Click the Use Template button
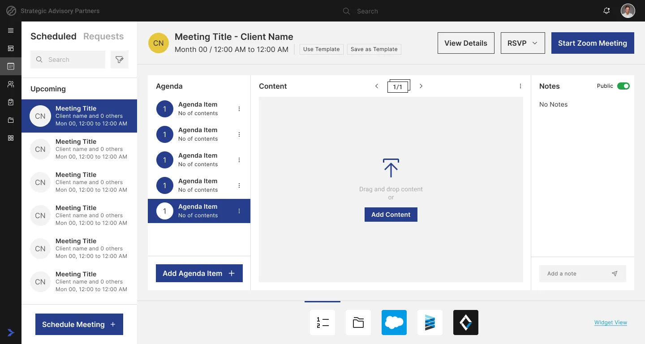This screenshot has width=645, height=344. tap(322, 49)
